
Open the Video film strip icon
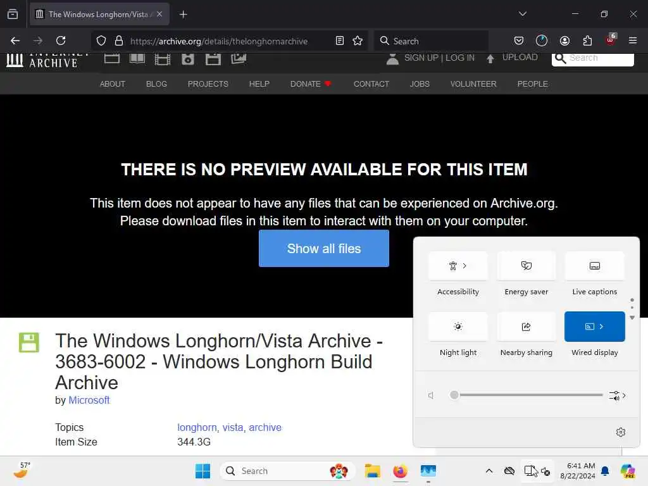point(163,59)
